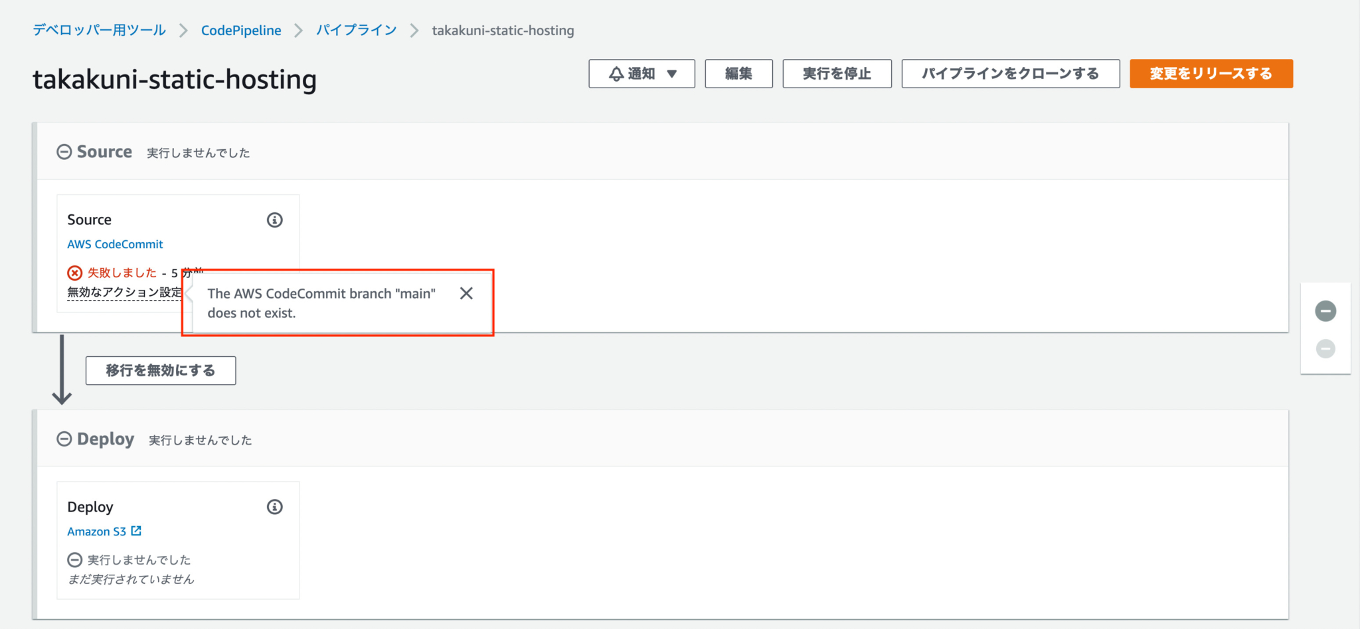Click the red failure icon next to 失敗しました
Screen dimensions: 1360x629
coord(74,272)
